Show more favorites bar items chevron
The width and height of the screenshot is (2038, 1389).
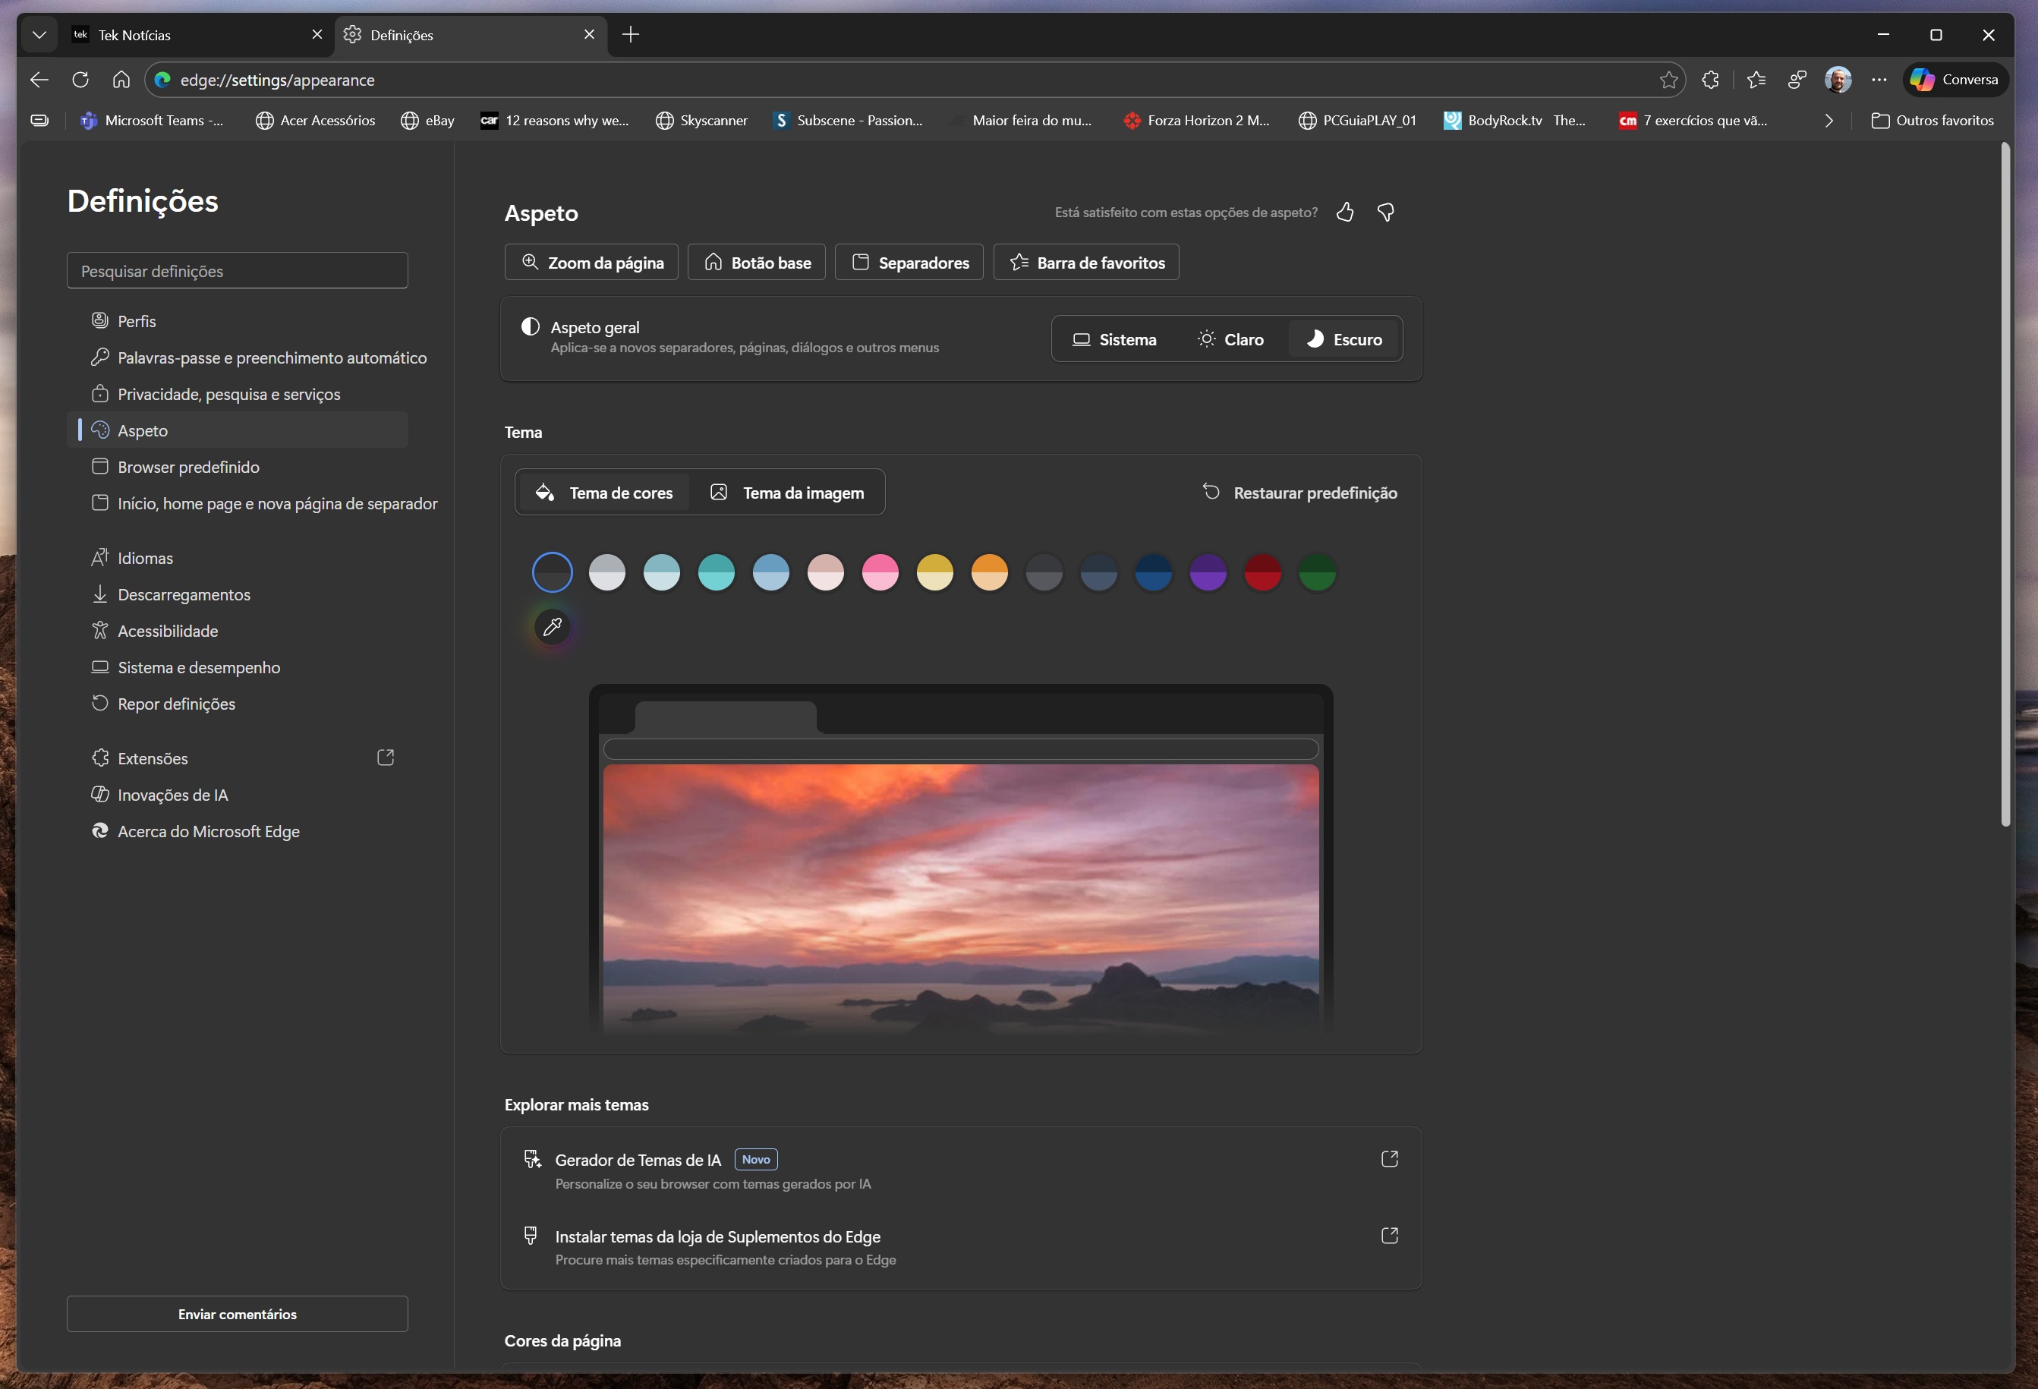click(x=1829, y=121)
